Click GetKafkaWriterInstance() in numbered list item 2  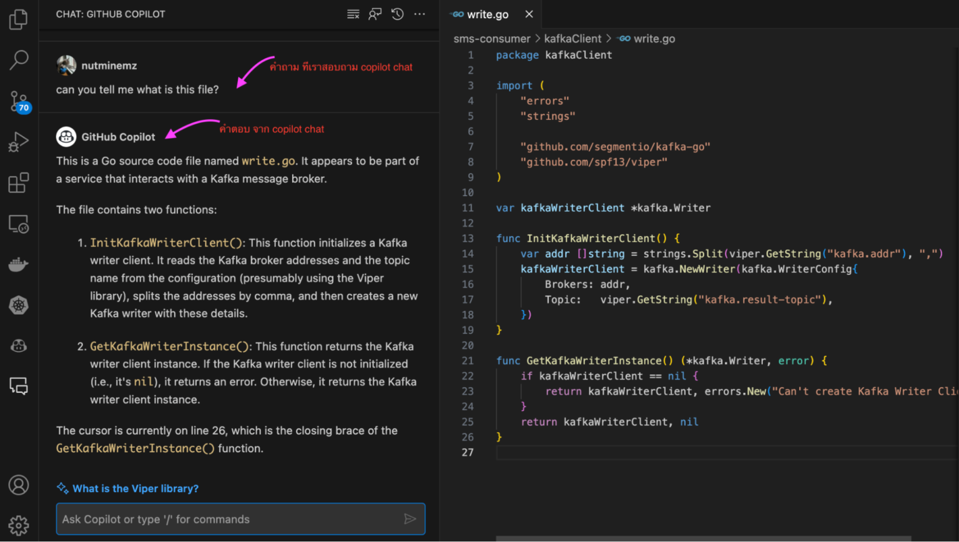click(x=169, y=347)
